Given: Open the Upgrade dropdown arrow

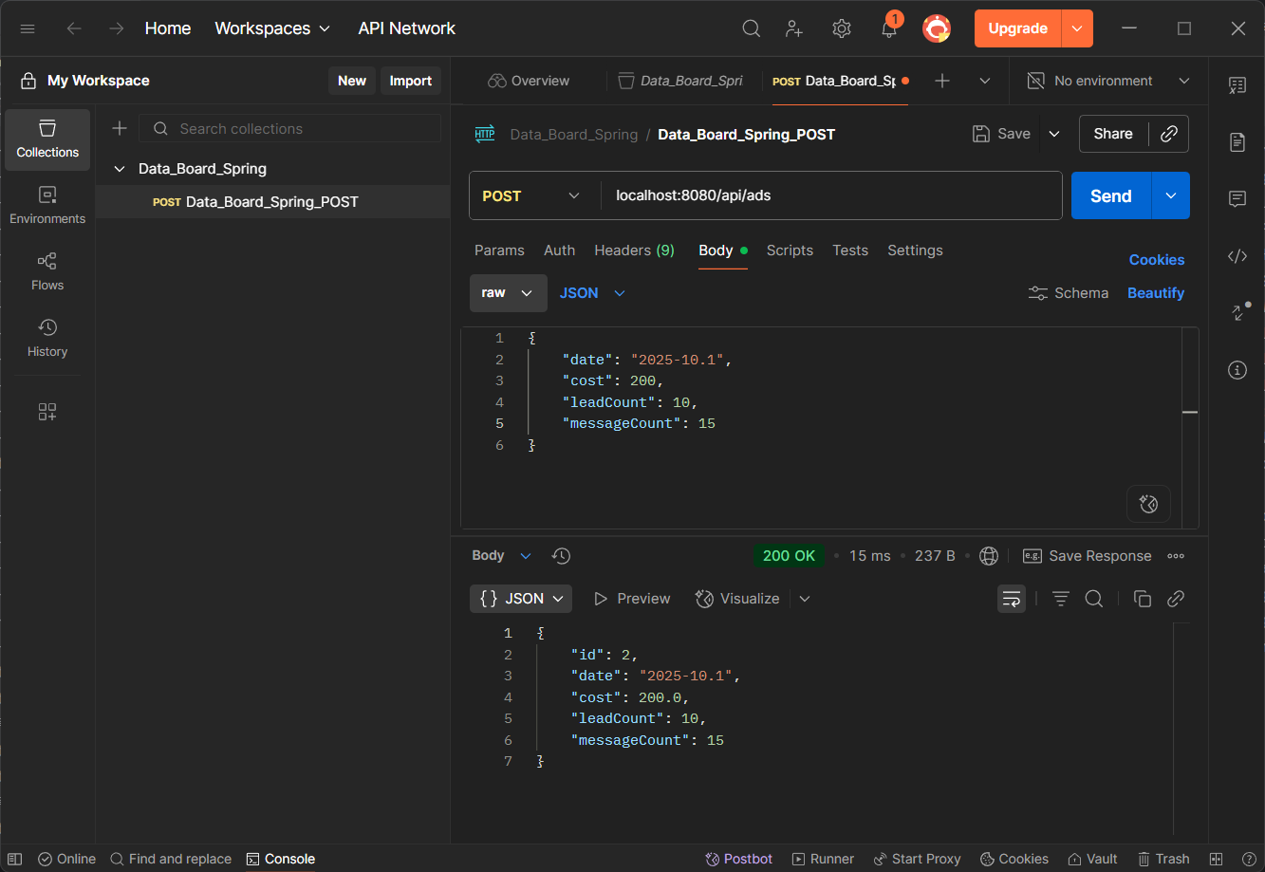Looking at the screenshot, I should tap(1077, 28).
